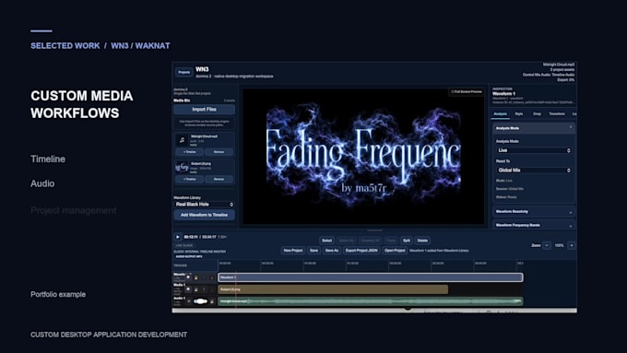627x353 pixels.
Task: Click the Save button
Action: pyautogui.click(x=313, y=251)
